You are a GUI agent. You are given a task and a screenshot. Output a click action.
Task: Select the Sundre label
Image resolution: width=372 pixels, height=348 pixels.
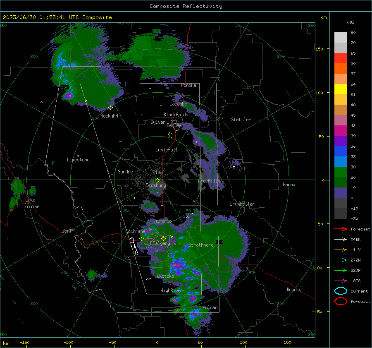click(125, 171)
